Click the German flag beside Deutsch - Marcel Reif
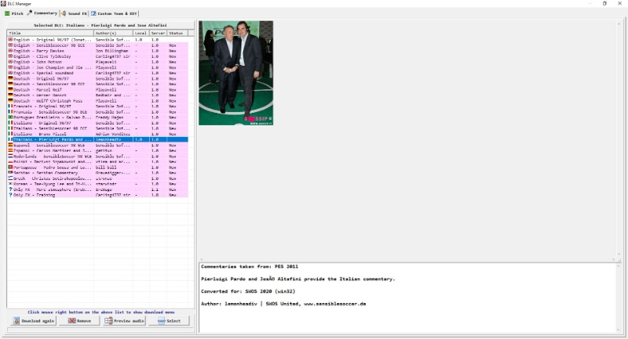 (10, 89)
